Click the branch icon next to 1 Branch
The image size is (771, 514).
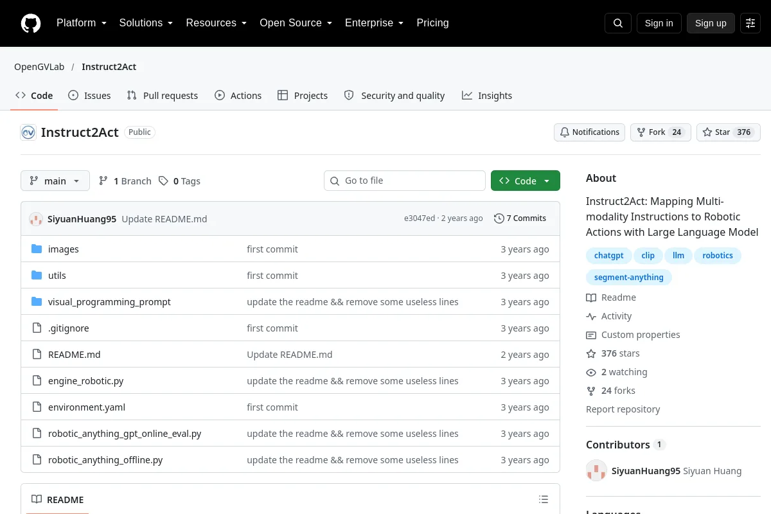103,181
